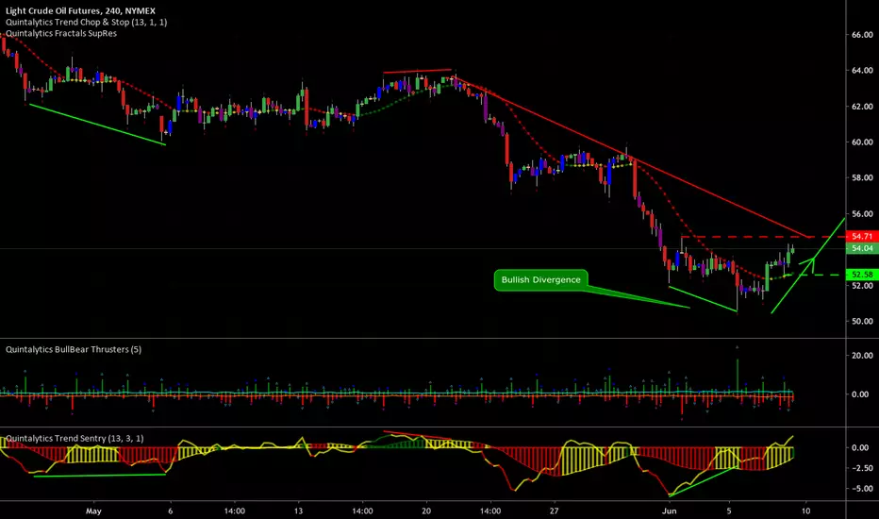The height and width of the screenshot is (519, 879).
Task: Click the Bullish Divergence callout label
Action: click(540, 279)
